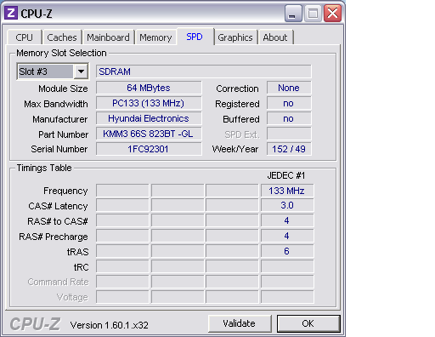
Task: Click the RAS# Precharge value 4
Action: tap(287, 236)
